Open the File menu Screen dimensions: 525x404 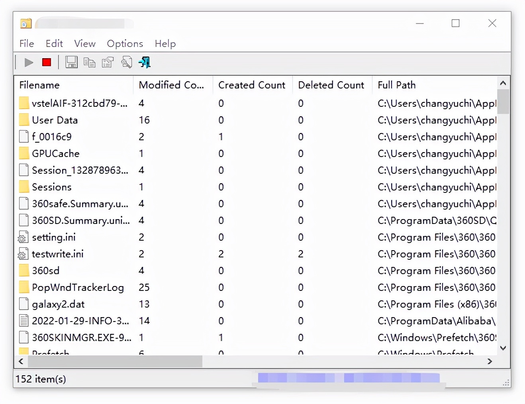point(27,43)
